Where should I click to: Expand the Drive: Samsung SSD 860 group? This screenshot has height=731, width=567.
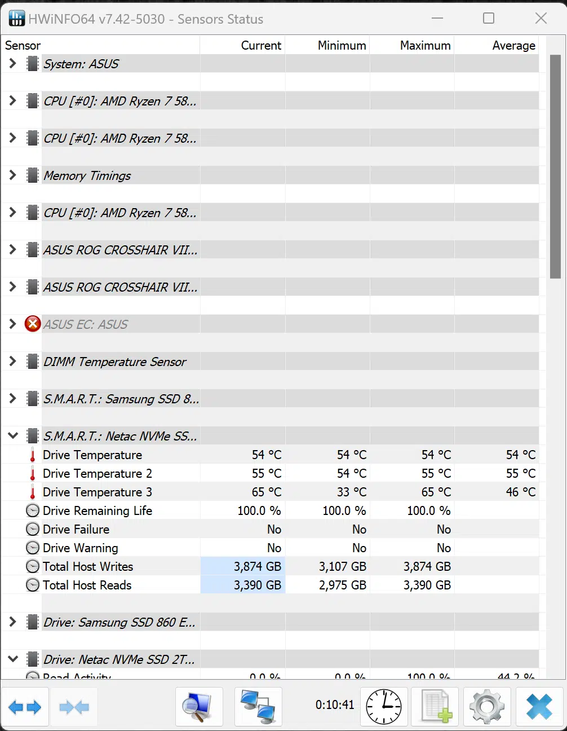click(12, 622)
